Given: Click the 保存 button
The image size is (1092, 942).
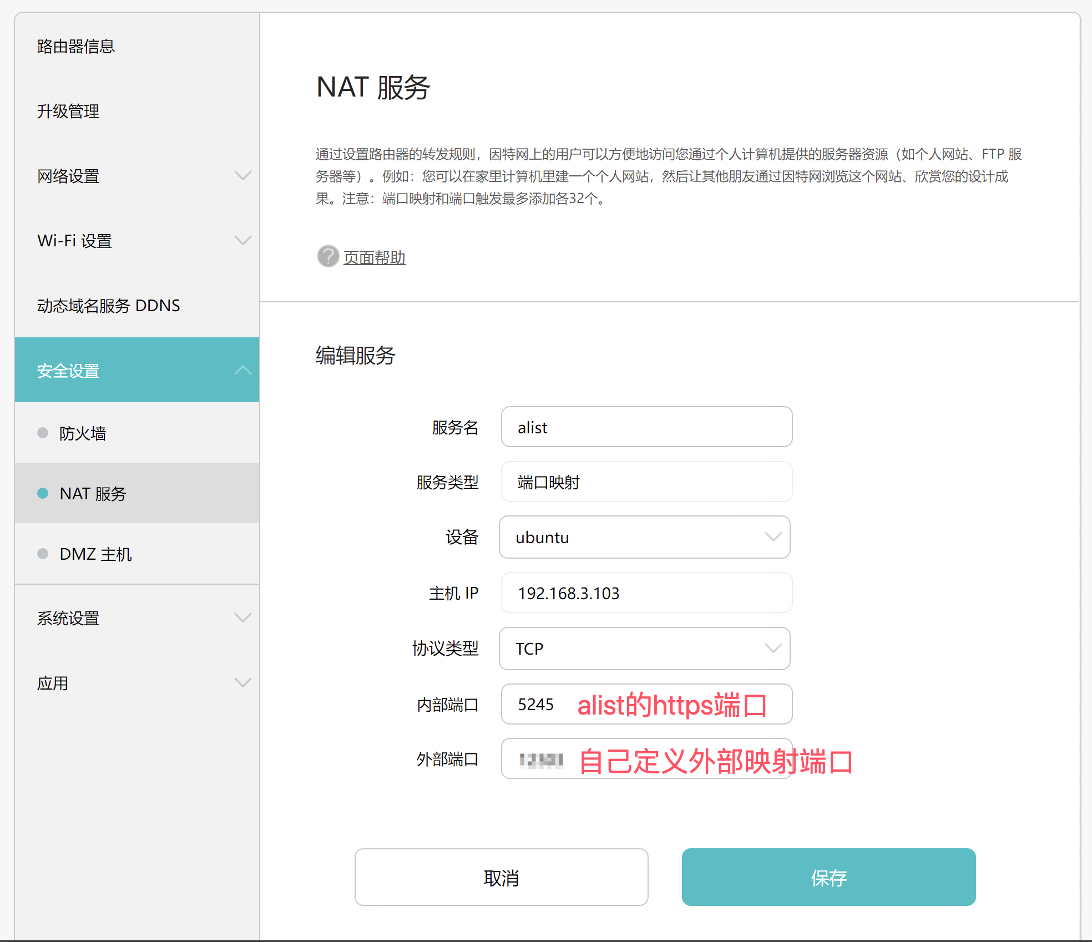Looking at the screenshot, I should (x=828, y=877).
